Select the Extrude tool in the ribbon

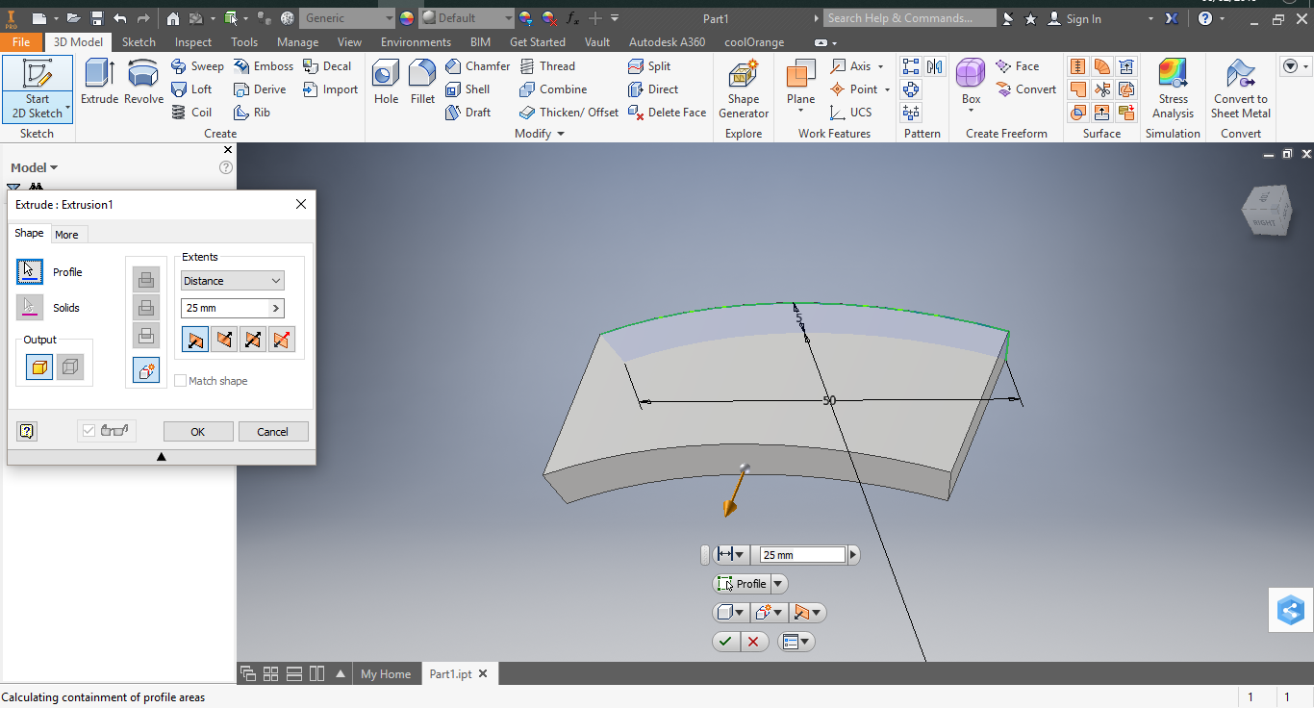pyautogui.click(x=99, y=82)
